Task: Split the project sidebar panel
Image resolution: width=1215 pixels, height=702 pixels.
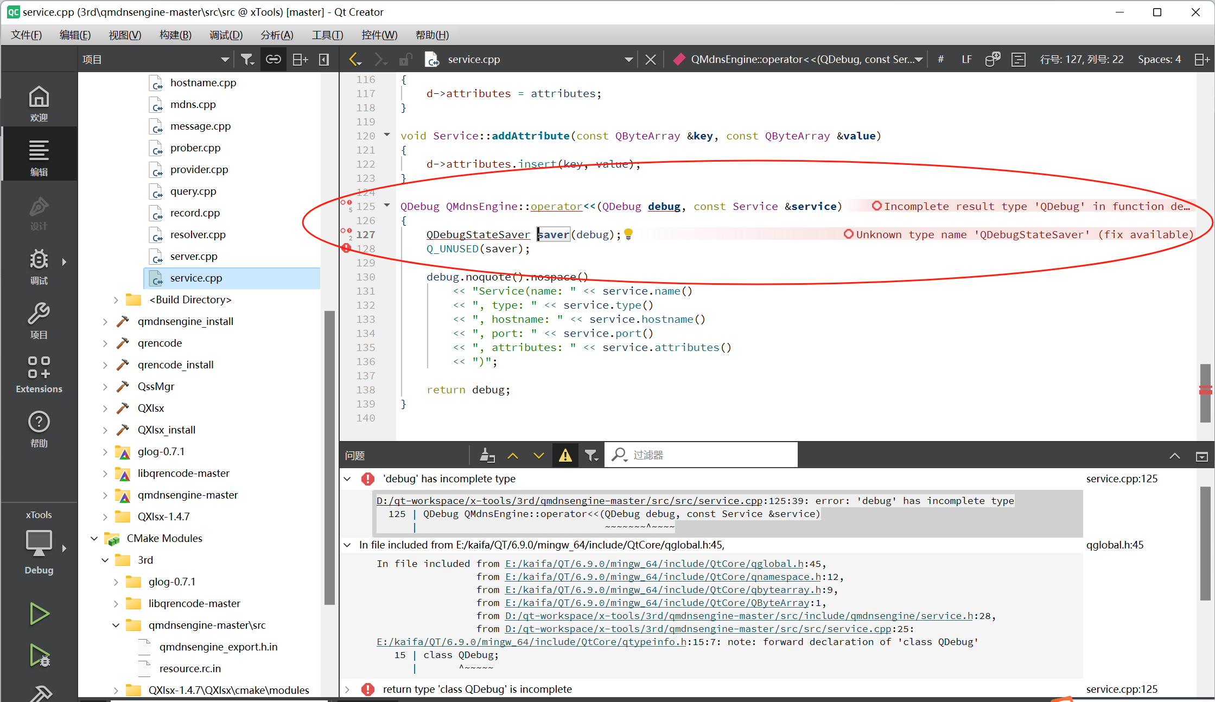Action: (x=300, y=59)
